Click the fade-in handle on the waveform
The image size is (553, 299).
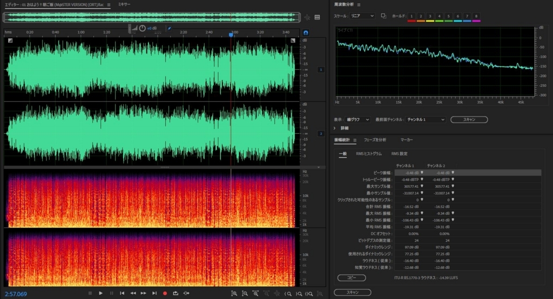tap(10, 40)
